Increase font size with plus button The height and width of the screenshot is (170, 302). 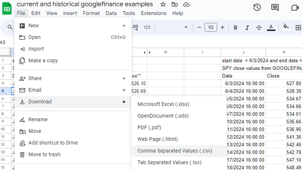tap(223, 28)
